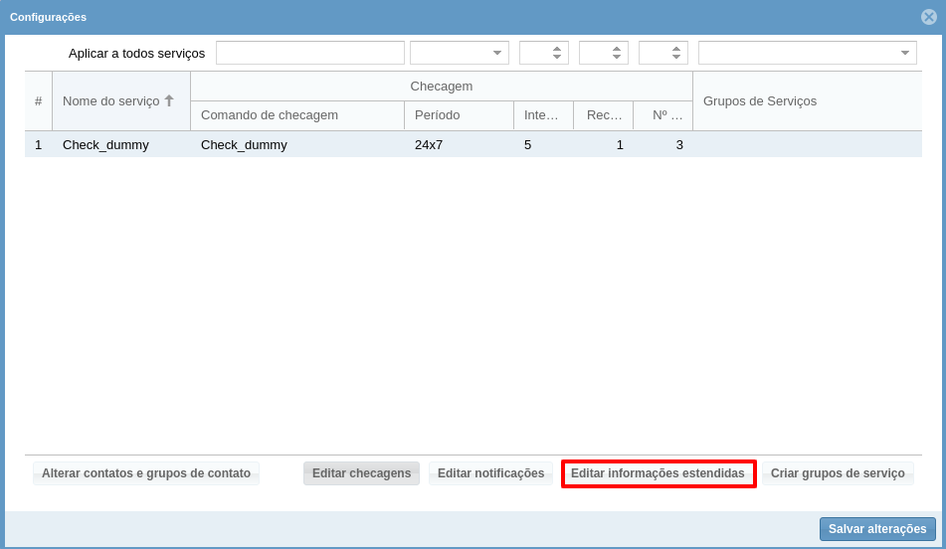Increase the spinner above the Rec… column

pyautogui.click(x=617, y=49)
